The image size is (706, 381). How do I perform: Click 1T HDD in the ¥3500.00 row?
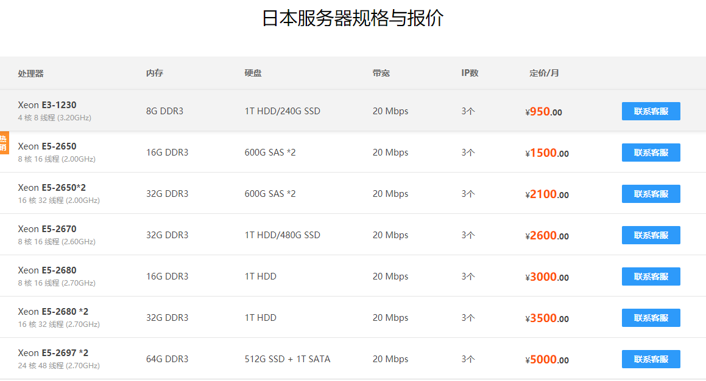tap(261, 318)
